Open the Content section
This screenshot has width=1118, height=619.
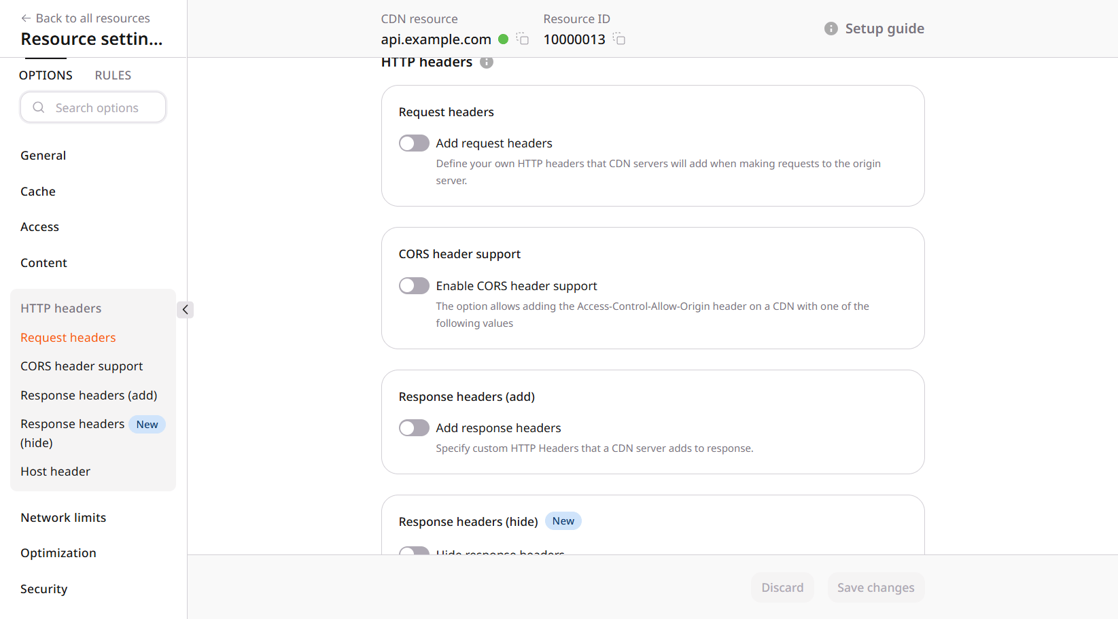coord(43,263)
